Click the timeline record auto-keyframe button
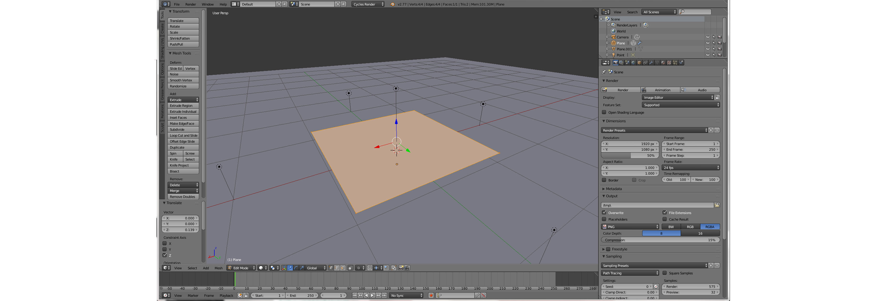This screenshot has height=301, width=876. 431,296
